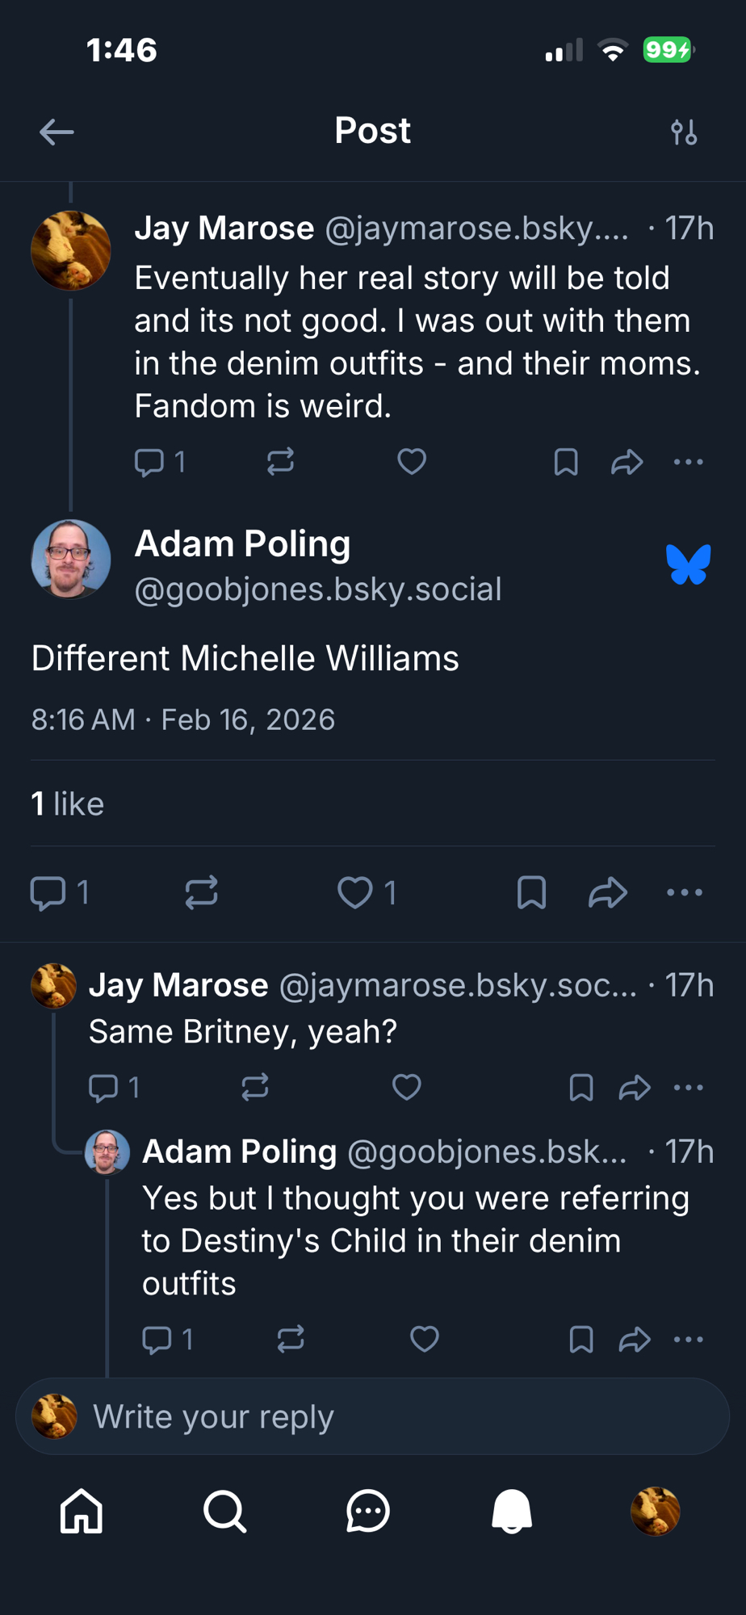Tap the "Write your reply" field

click(373, 1416)
